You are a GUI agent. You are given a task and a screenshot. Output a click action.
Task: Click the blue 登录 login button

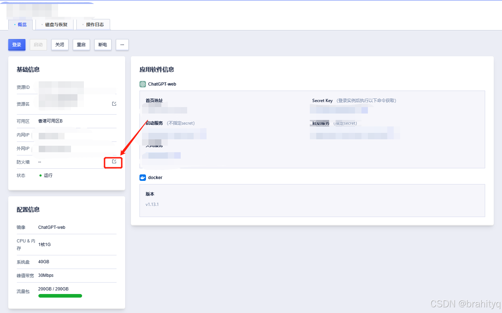(16, 44)
